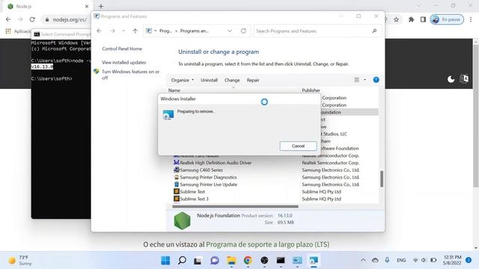The width and height of the screenshot is (479, 269).
Task: Click the Sublime Text 3 program icon
Action: pos(177,199)
